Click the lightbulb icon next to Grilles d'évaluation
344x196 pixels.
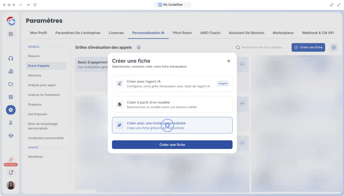pos(139,47)
